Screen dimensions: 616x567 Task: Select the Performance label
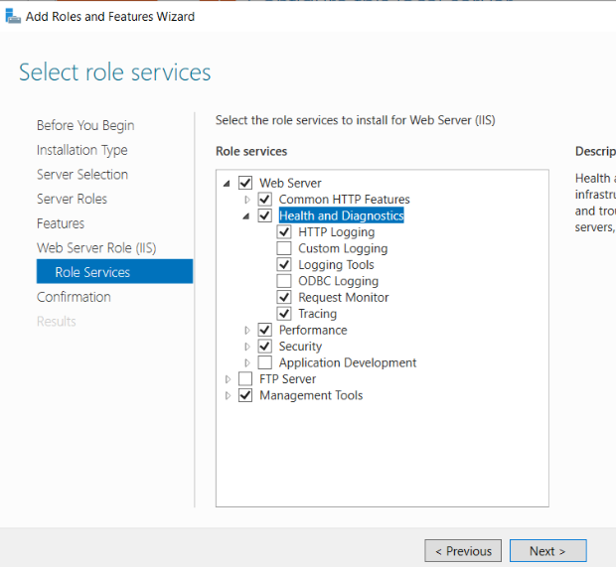coord(313,330)
